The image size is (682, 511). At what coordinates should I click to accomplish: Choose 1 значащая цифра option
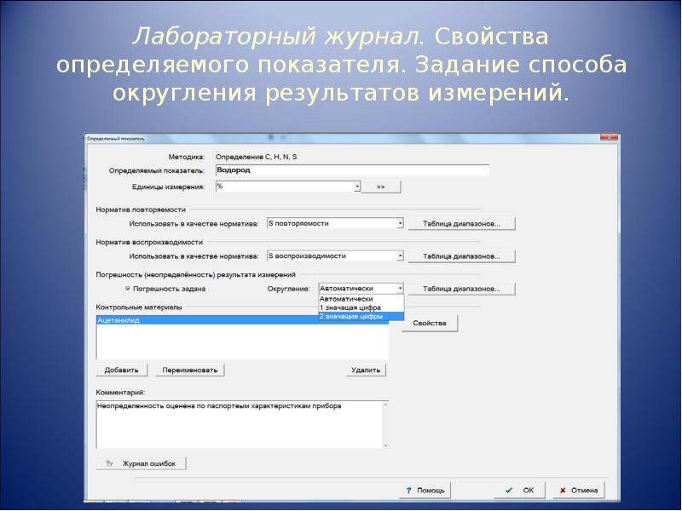point(350,307)
